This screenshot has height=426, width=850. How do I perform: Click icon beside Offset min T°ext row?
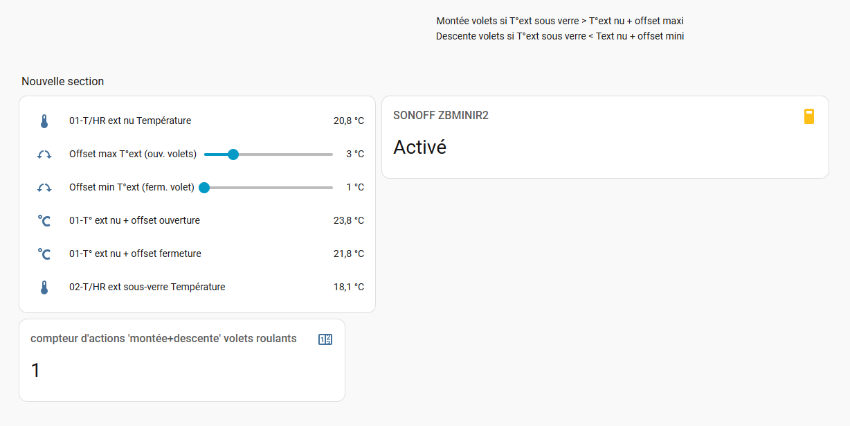pos(44,188)
